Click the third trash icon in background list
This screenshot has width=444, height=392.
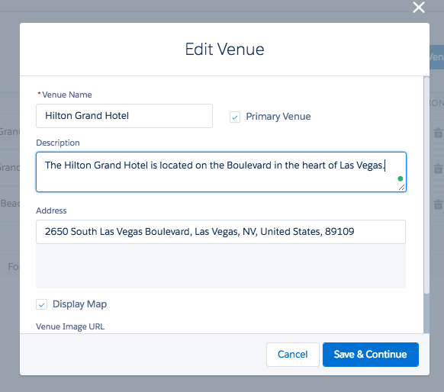[438, 204]
